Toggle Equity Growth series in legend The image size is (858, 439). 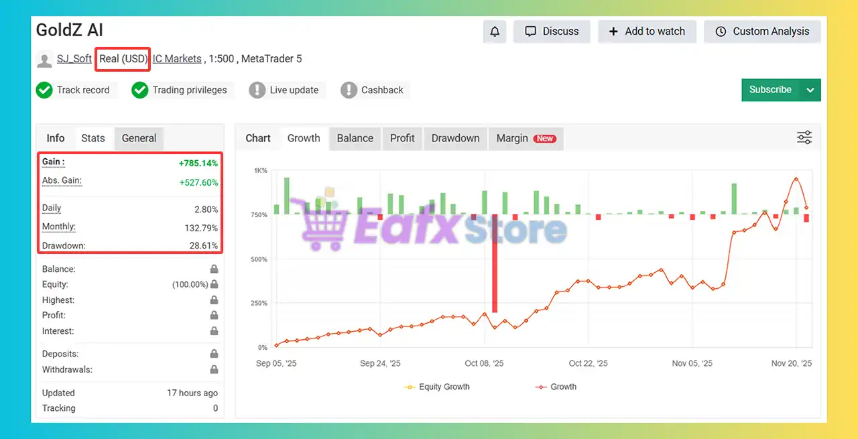tap(436, 387)
